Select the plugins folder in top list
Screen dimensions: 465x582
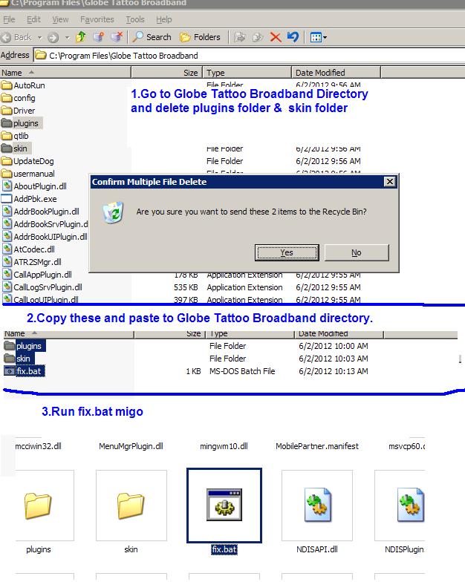(x=22, y=123)
